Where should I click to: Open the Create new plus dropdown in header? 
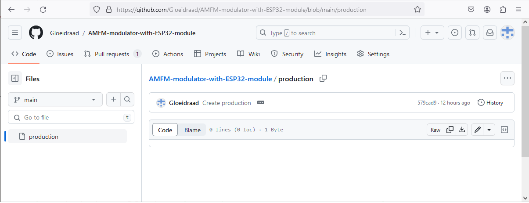(x=432, y=33)
